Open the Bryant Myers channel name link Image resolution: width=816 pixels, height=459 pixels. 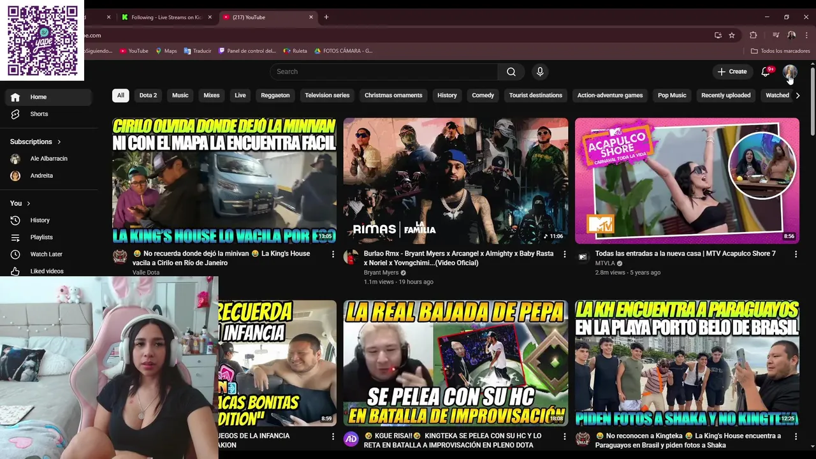(381, 273)
